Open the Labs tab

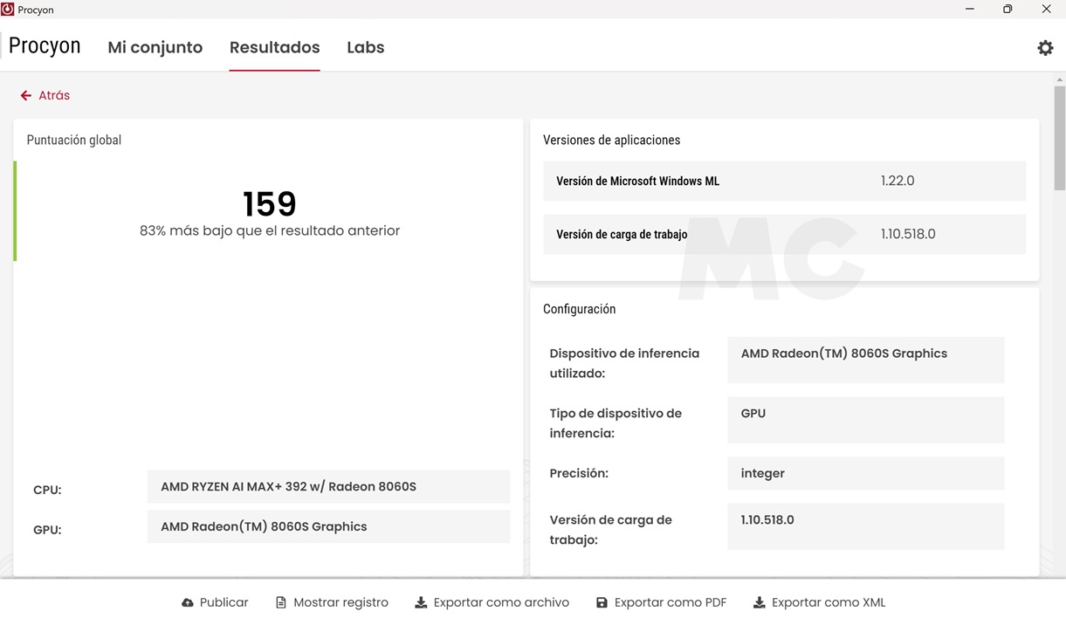click(365, 48)
